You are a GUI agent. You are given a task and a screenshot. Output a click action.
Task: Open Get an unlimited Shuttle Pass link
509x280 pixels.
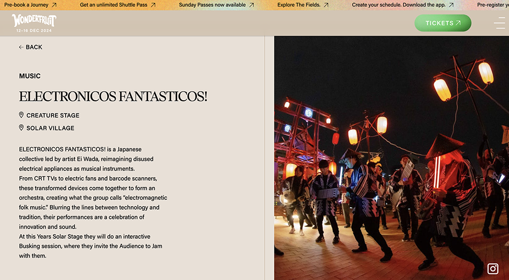pos(118,5)
